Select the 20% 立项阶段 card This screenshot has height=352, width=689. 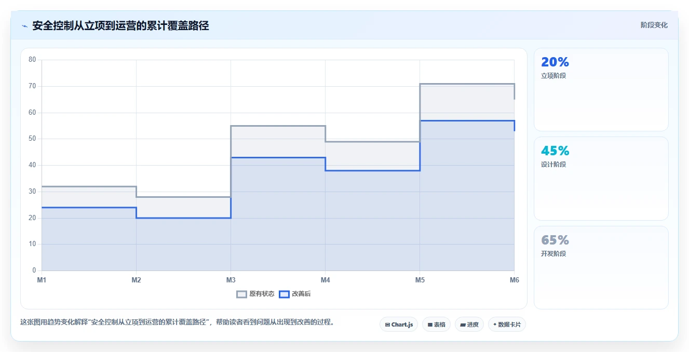tap(601, 89)
